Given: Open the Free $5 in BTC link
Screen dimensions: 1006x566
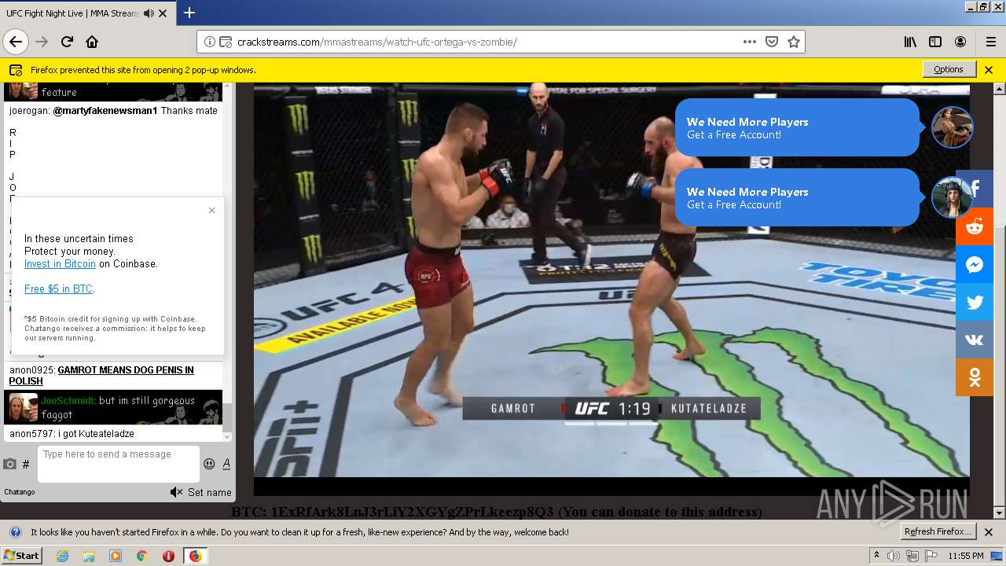Looking at the screenshot, I should pos(58,289).
